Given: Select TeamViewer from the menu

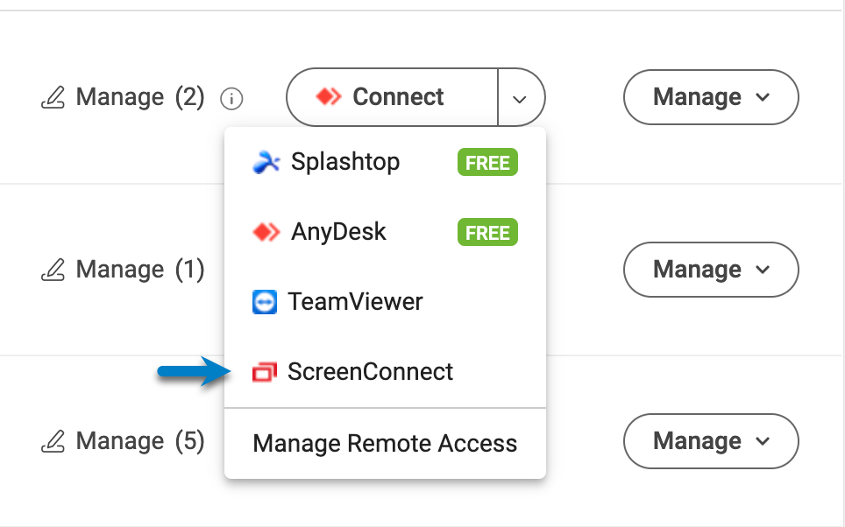Looking at the screenshot, I should click(355, 302).
